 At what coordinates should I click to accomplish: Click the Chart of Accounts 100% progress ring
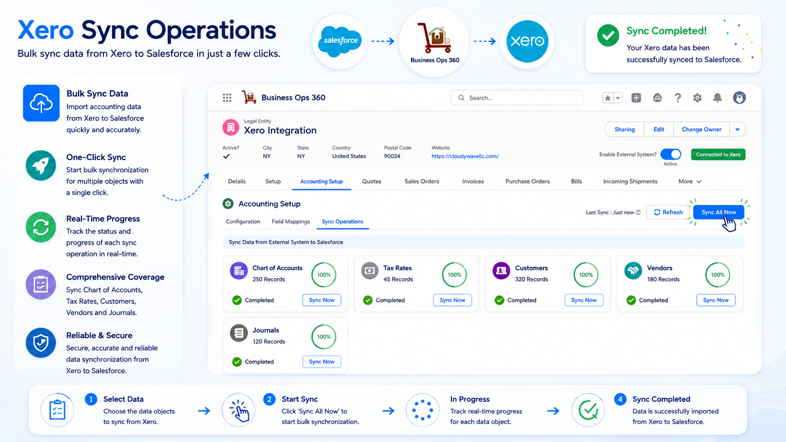click(324, 275)
